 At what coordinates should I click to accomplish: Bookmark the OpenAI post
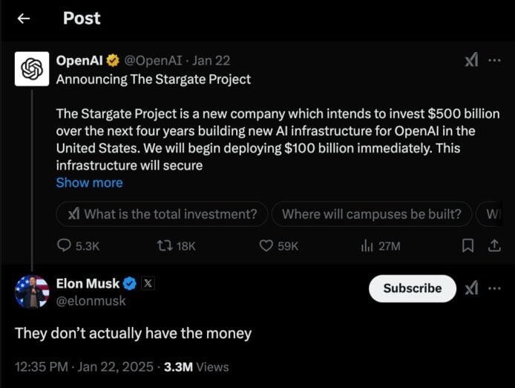pyautogui.click(x=468, y=245)
